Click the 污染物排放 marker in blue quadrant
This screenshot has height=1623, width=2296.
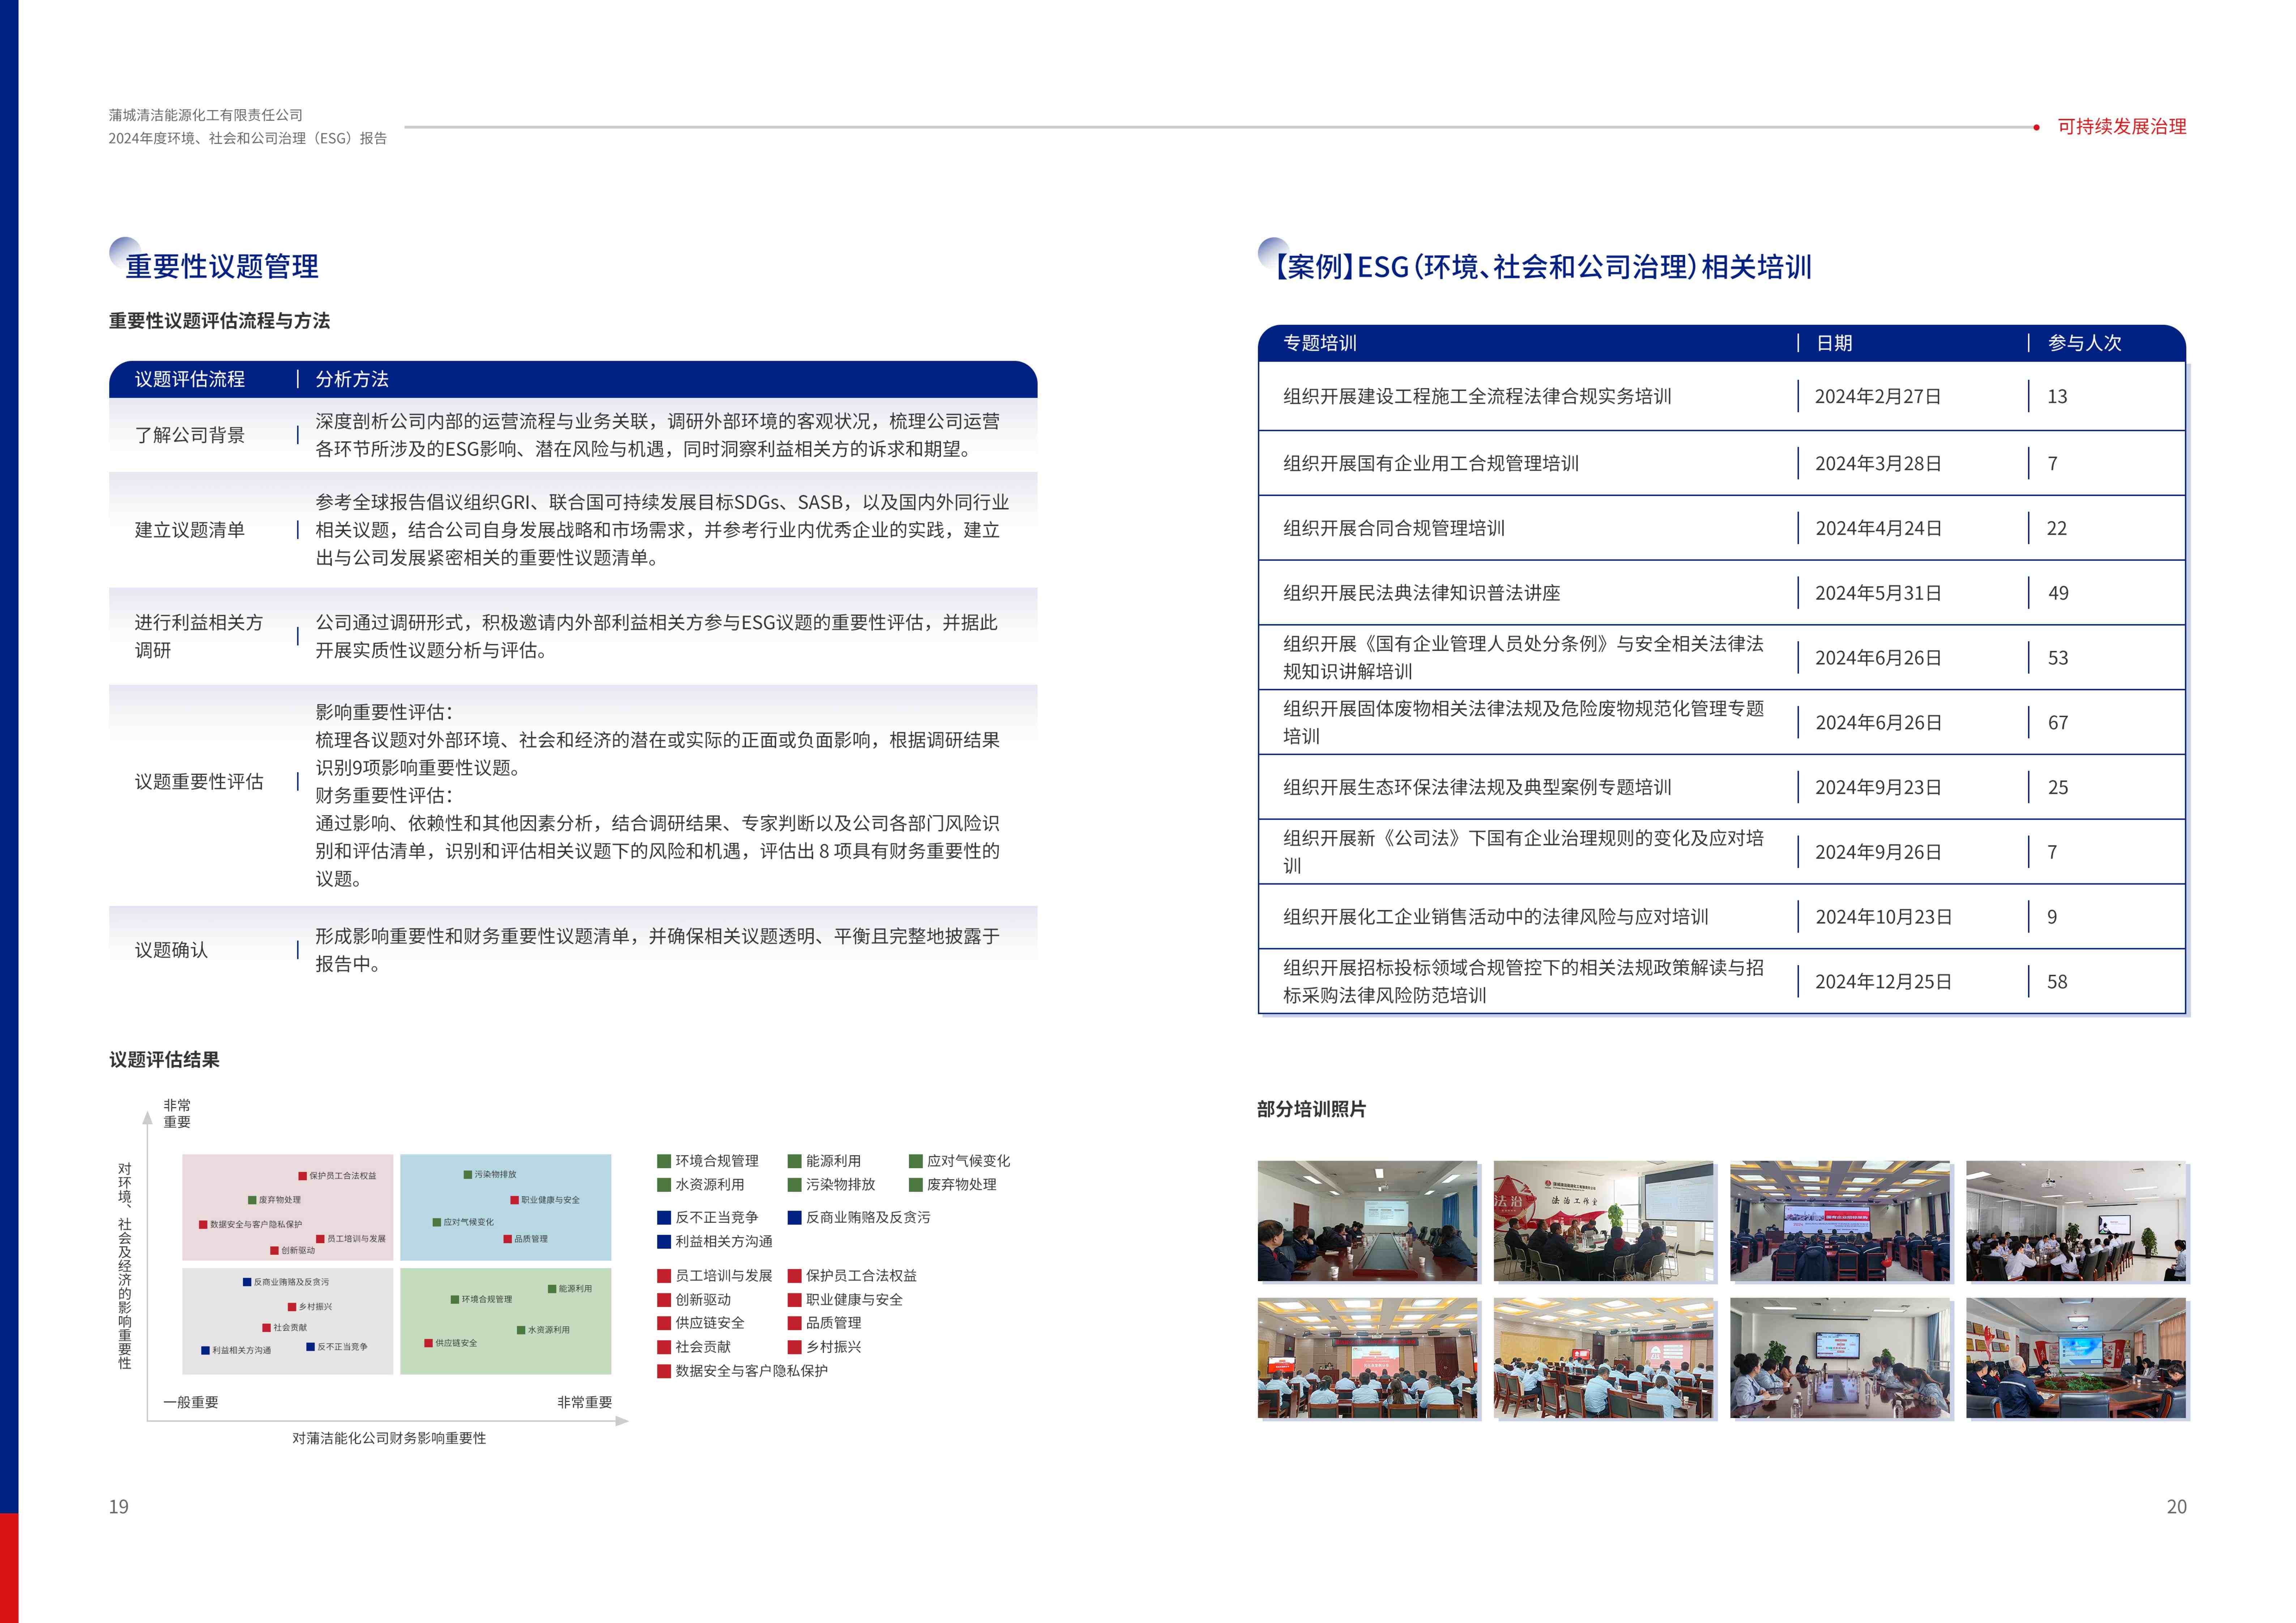click(467, 1175)
